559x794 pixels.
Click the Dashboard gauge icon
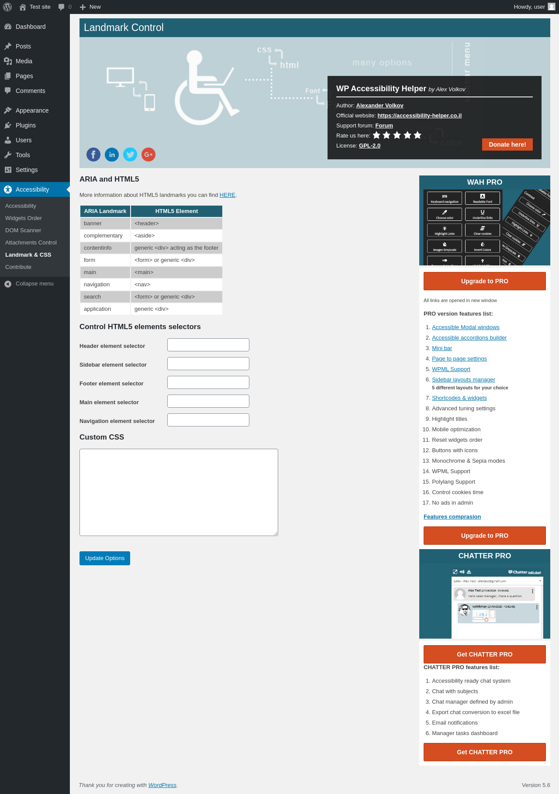pos(8,27)
